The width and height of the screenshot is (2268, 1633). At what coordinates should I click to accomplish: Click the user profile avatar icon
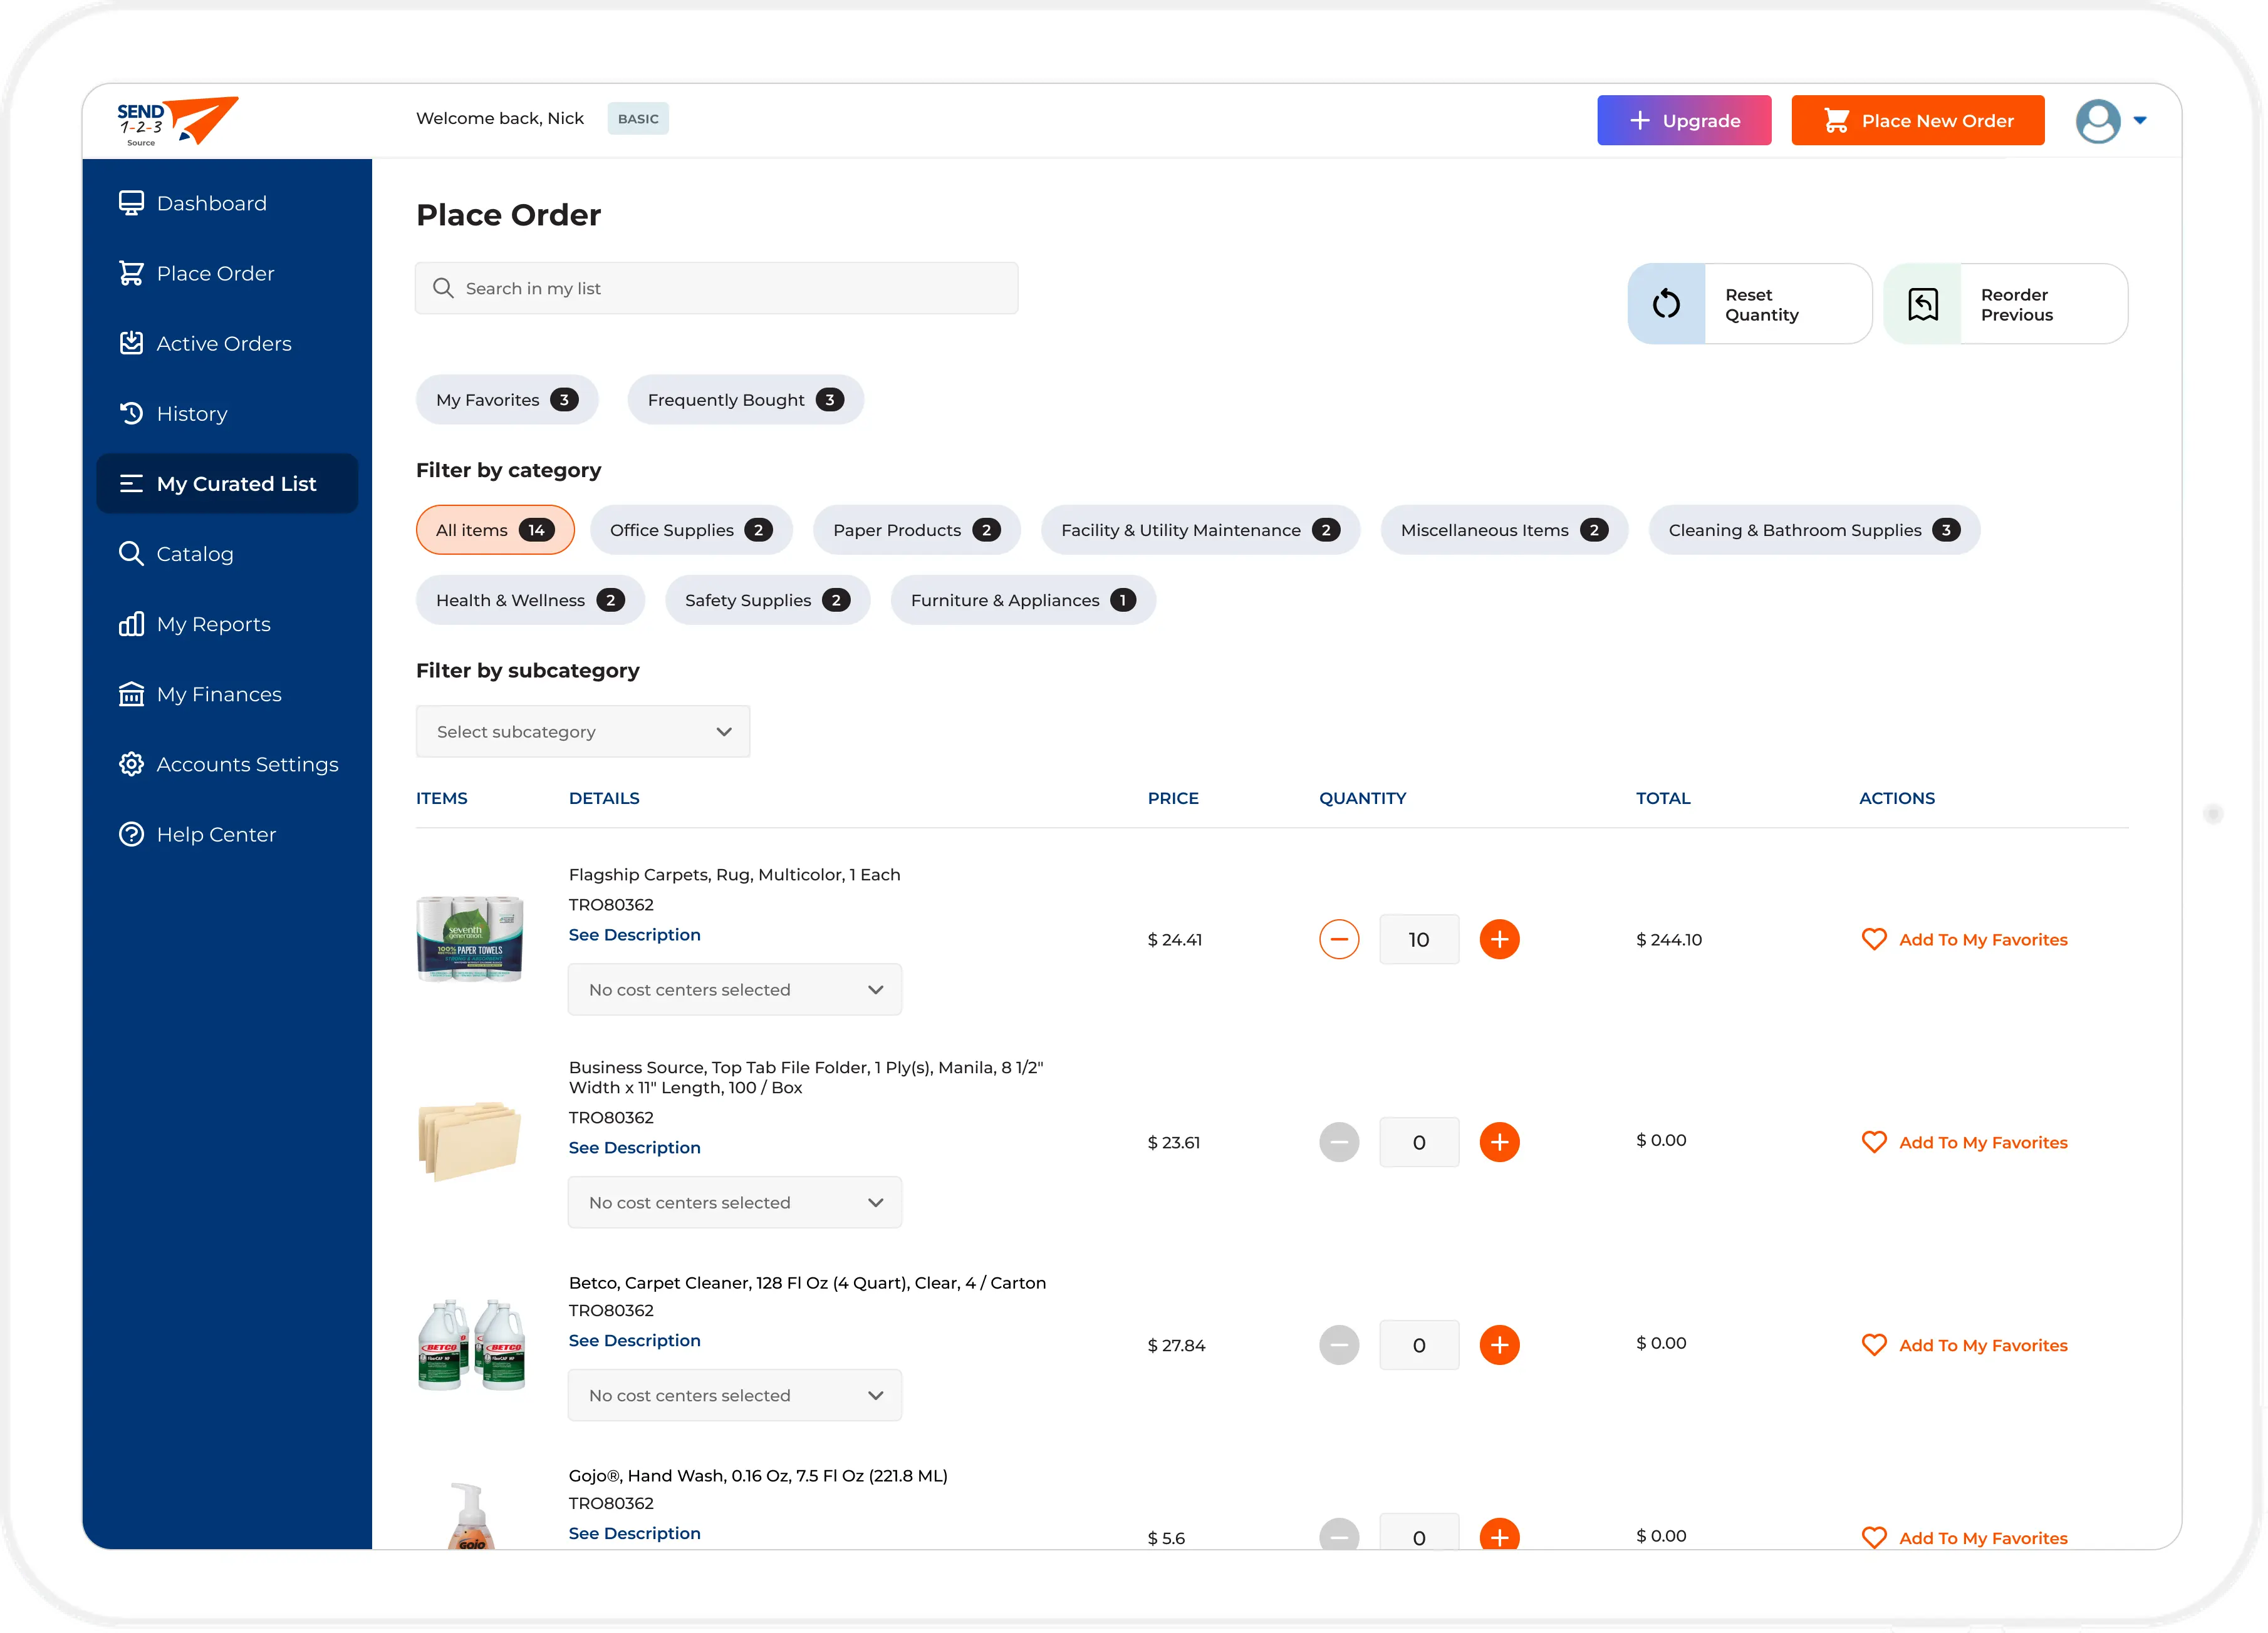[2097, 121]
